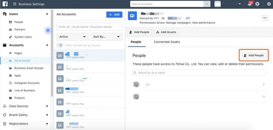Screen dimensions: 273x130
Task: Open Business Asset Groups
Action: (x=29, y=68)
